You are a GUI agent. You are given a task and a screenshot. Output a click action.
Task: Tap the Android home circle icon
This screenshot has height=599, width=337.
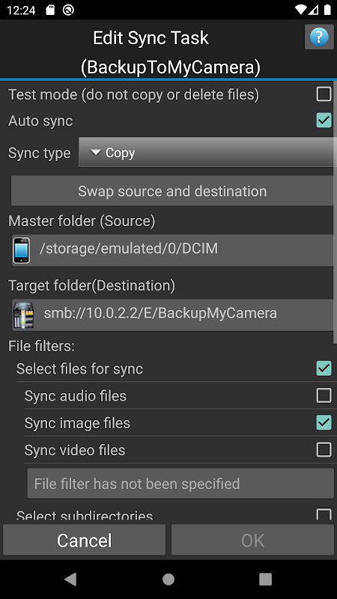point(168,579)
